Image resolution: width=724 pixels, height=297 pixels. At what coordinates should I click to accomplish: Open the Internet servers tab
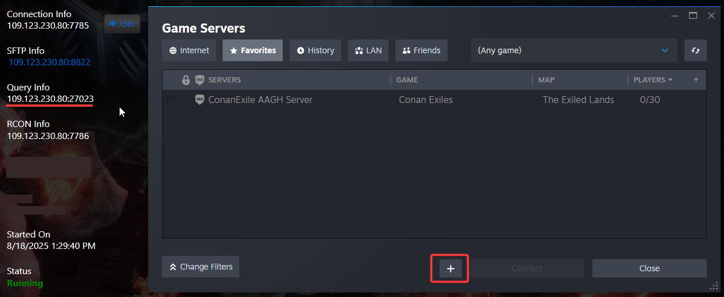189,50
